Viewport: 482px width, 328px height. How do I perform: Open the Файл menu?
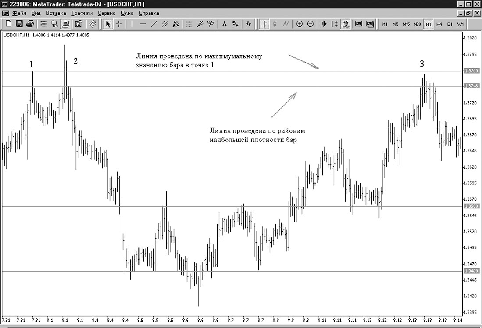19,13
